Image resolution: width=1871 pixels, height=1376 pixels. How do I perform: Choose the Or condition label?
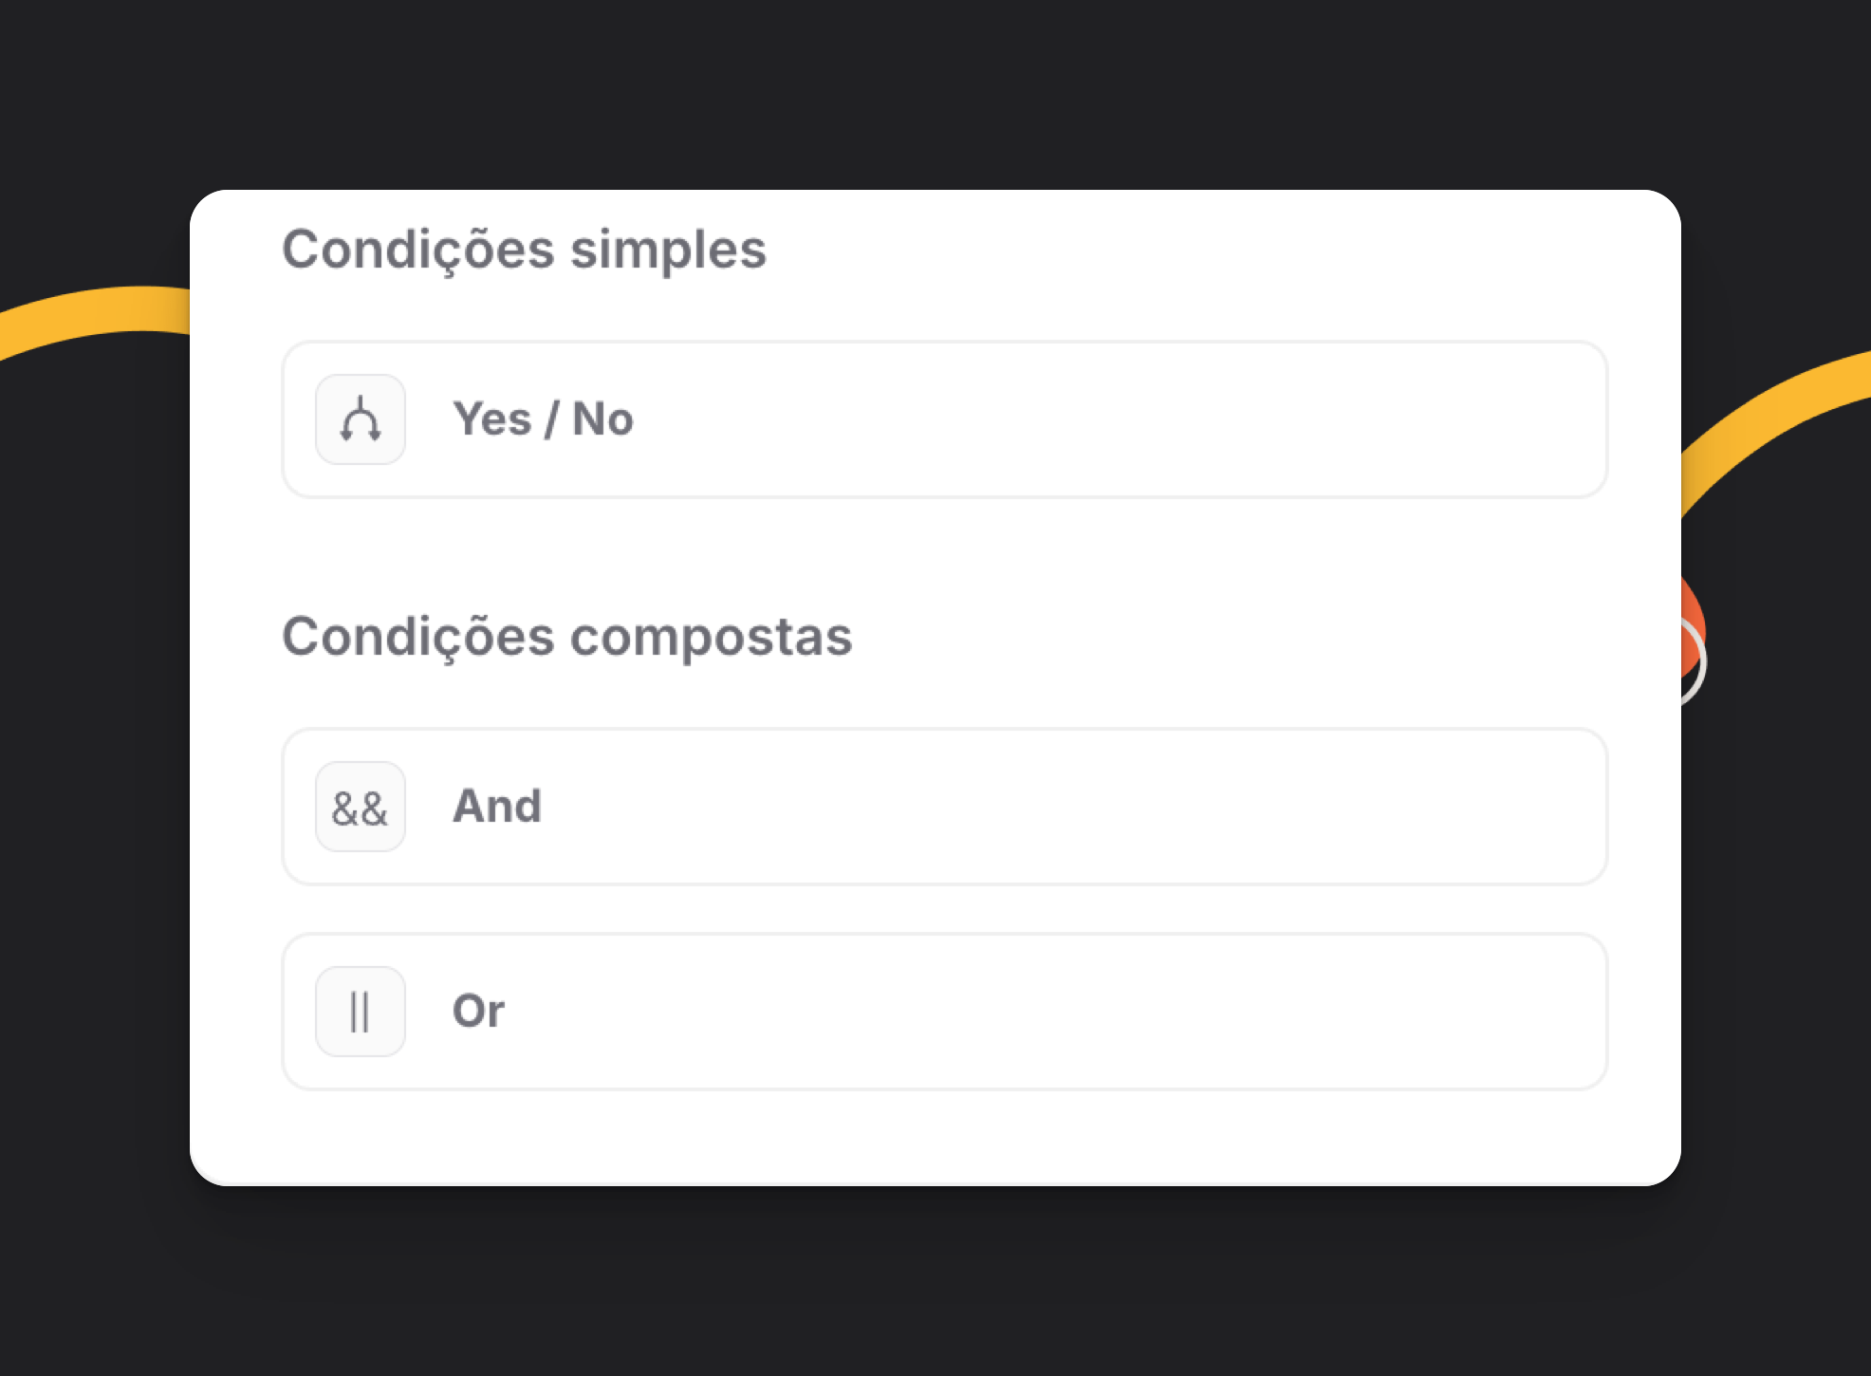[x=478, y=1012]
